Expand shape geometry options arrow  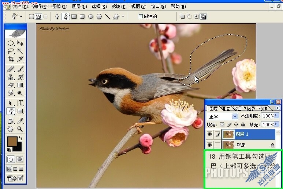tap(123, 16)
